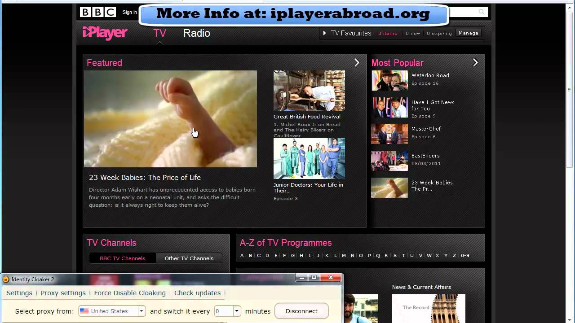Click the iPlayer logo

coord(105,33)
